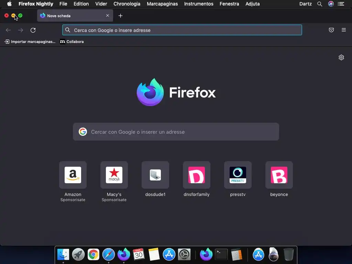Launch Safari from the Dock
The width and height of the screenshot is (352, 264).
[108, 254]
